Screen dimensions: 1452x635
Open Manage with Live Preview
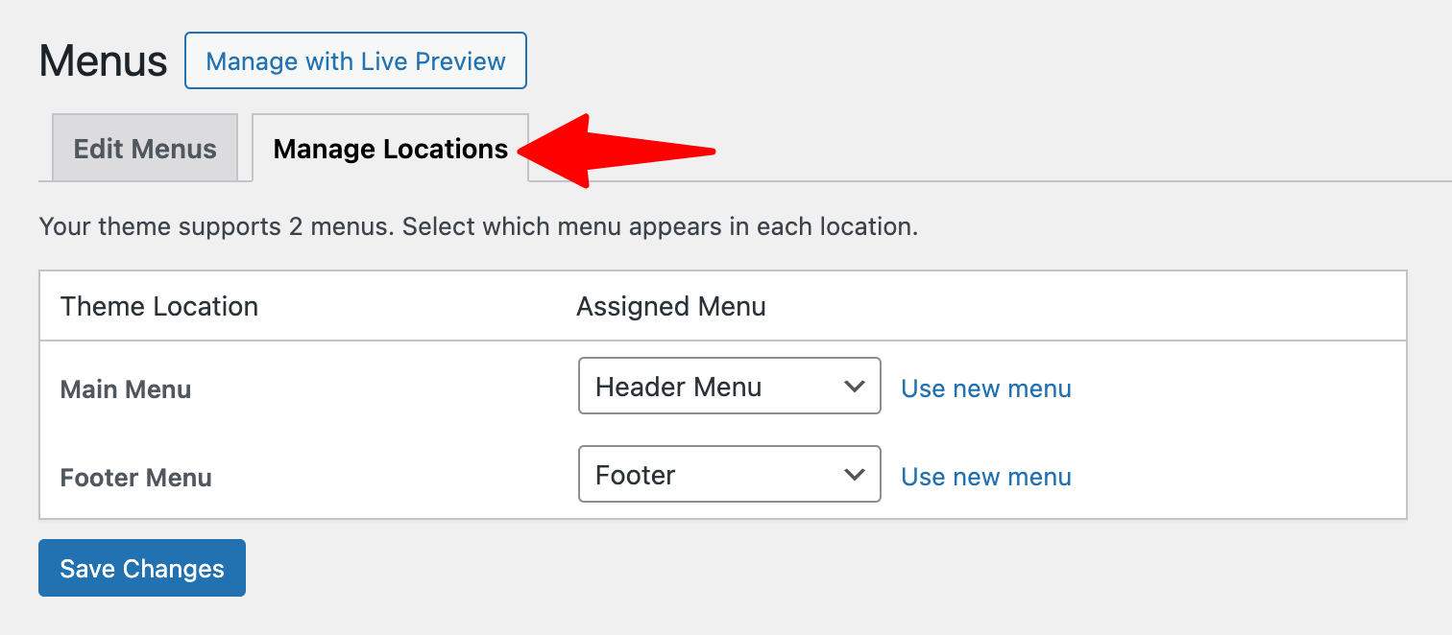click(x=354, y=59)
